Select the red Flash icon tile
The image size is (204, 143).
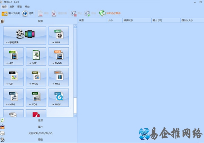pos(36,113)
